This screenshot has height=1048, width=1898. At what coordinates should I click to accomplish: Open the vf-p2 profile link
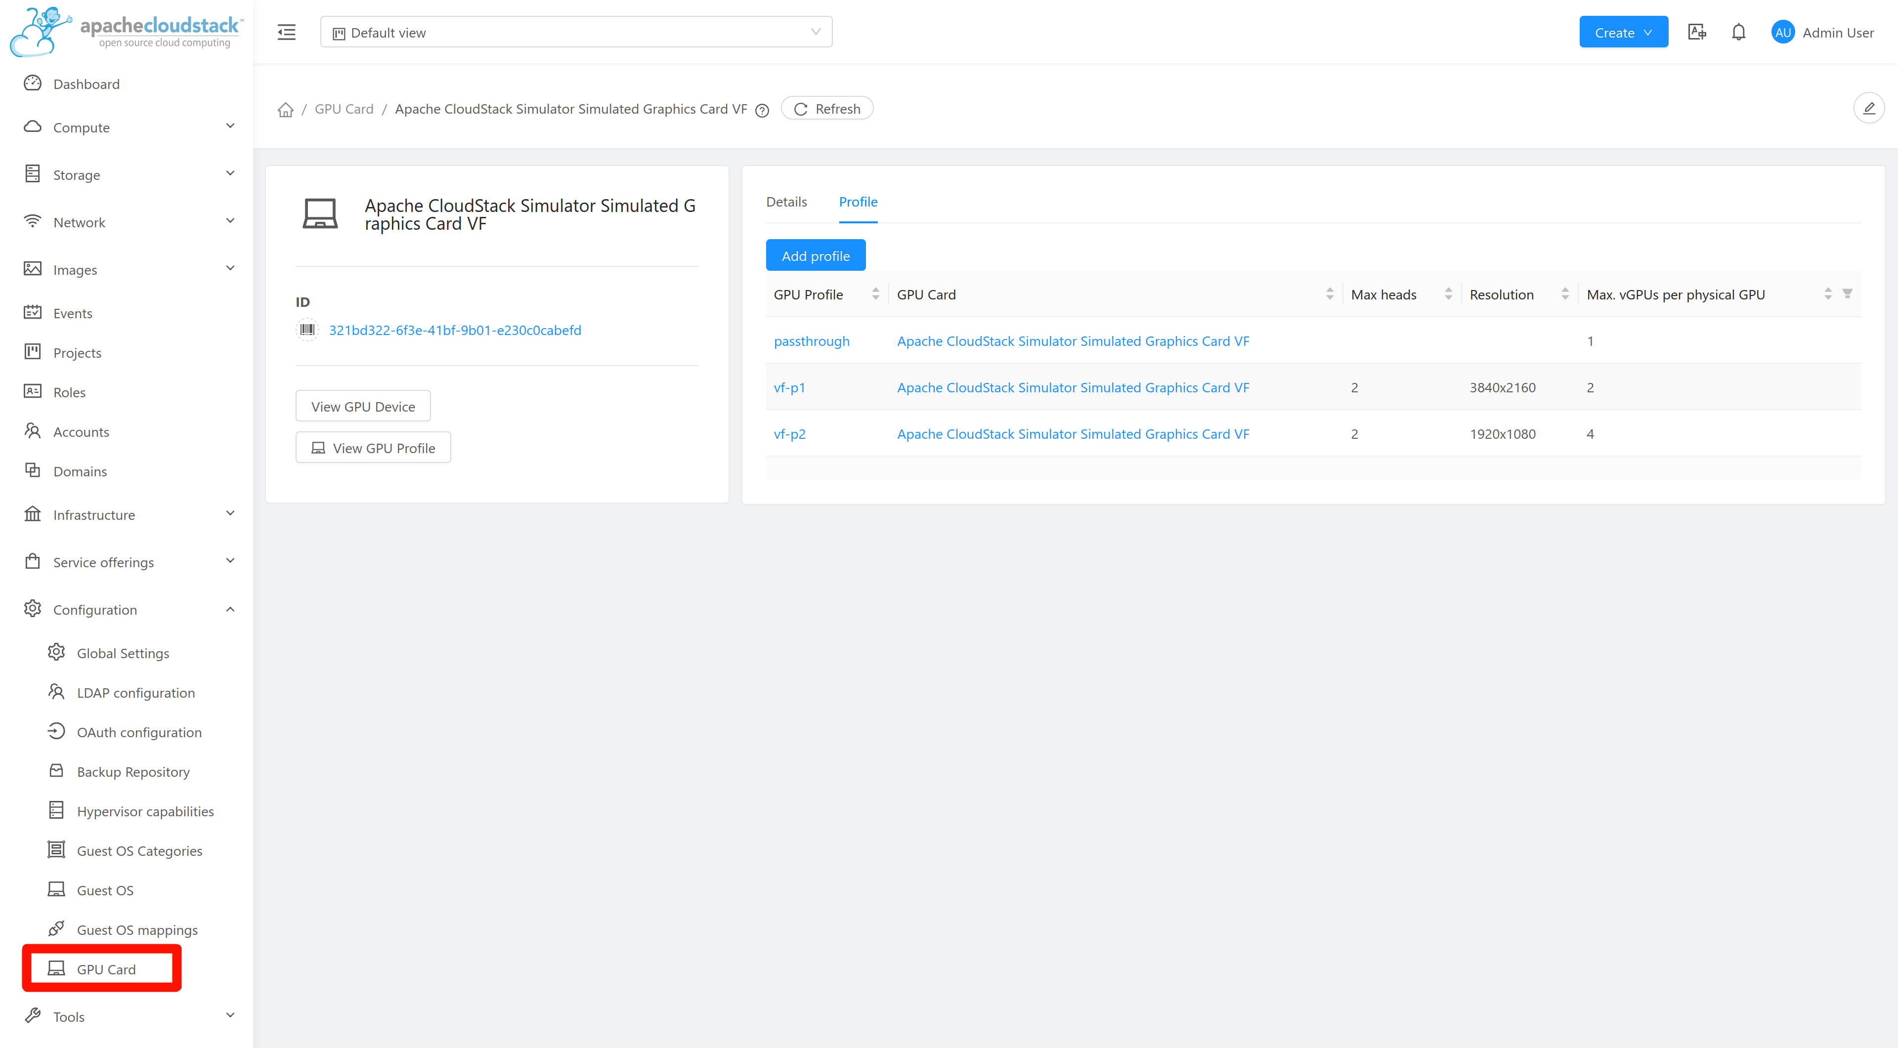[789, 434]
